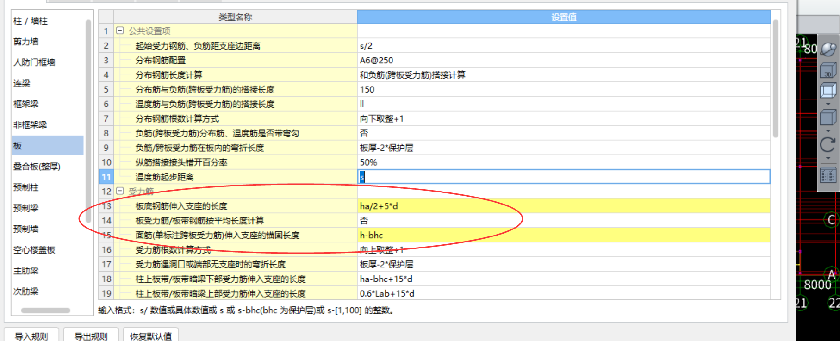Collapse the 公共设置项 group
Image resolution: width=840 pixels, height=341 pixels.
click(x=120, y=31)
